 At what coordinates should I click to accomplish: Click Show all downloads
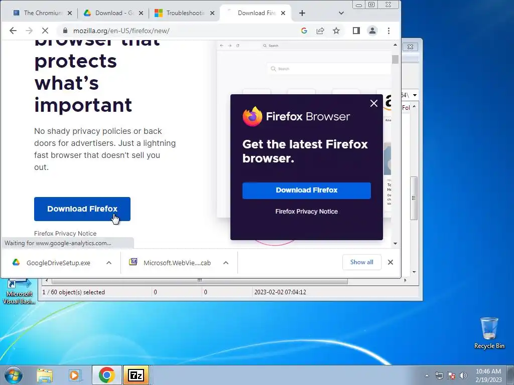[x=361, y=262]
